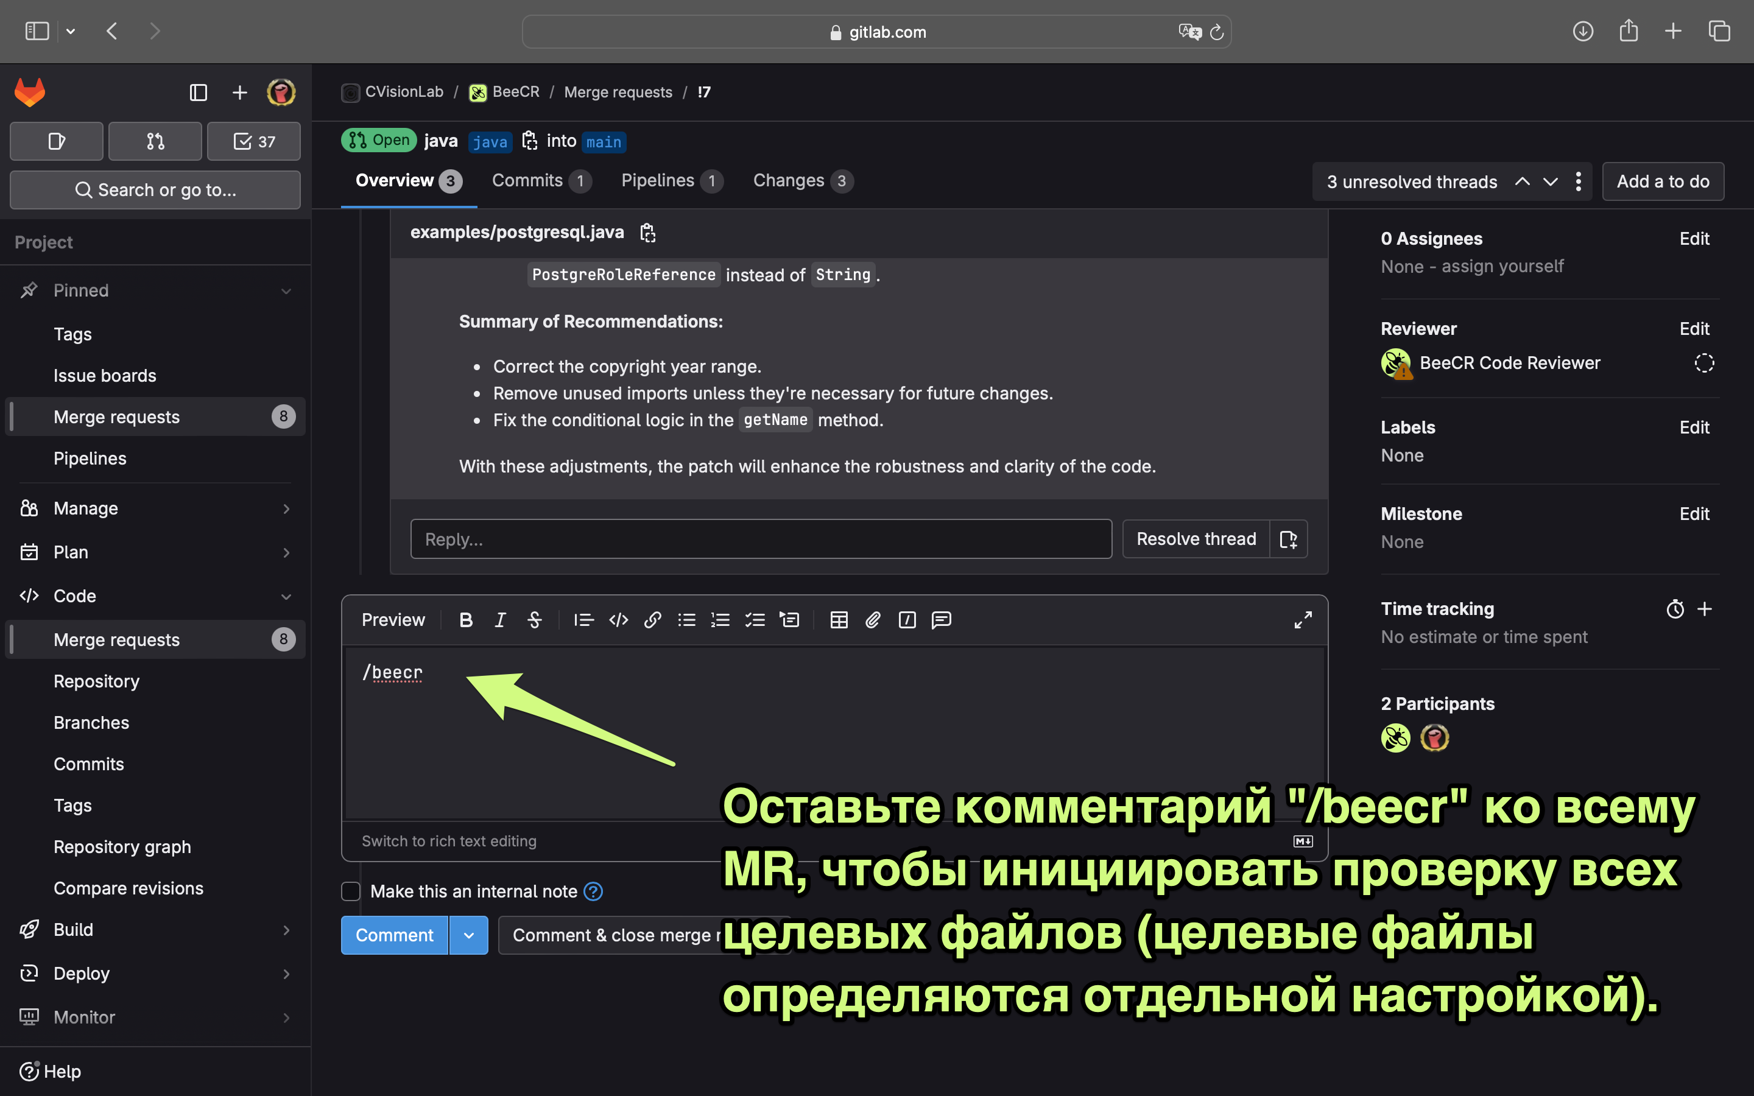Image resolution: width=1754 pixels, height=1096 pixels.
Task: Click the blue Comment button
Action: [x=394, y=935]
